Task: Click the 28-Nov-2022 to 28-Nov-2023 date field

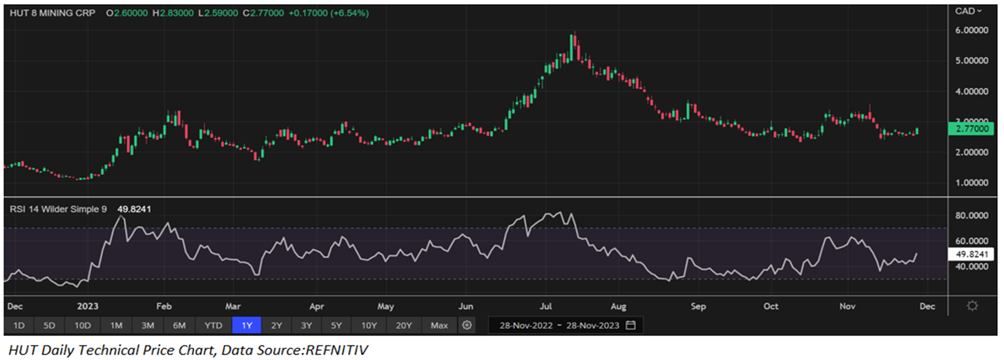Action: pyautogui.click(x=559, y=325)
